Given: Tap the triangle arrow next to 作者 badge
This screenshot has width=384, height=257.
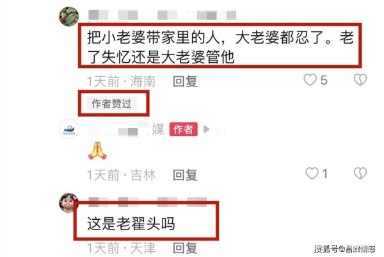Looking at the screenshot, I should click(207, 129).
